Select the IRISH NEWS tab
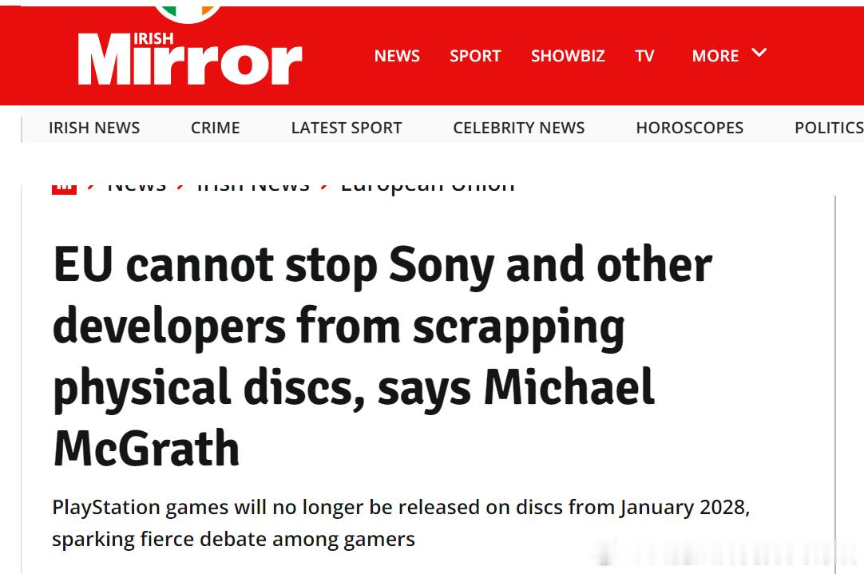Image resolution: width=864 pixels, height=574 pixels. (x=94, y=128)
